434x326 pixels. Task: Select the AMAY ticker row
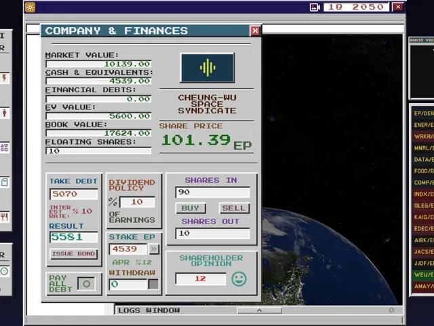click(x=423, y=286)
